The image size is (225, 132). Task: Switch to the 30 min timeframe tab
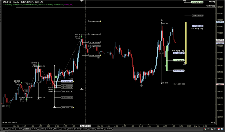[42, 129]
